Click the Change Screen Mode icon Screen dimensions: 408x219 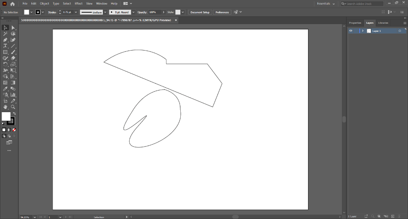pos(9,142)
